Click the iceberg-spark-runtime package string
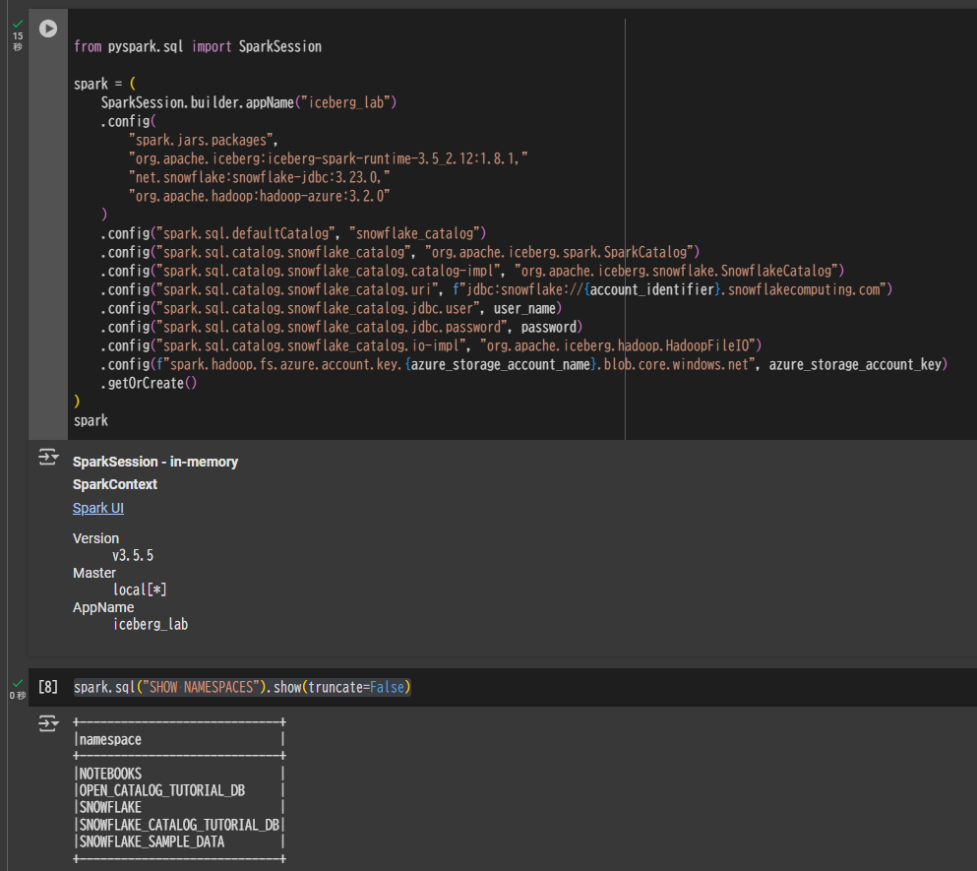Screen dimensions: 977x871 click(x=328, y=158)
